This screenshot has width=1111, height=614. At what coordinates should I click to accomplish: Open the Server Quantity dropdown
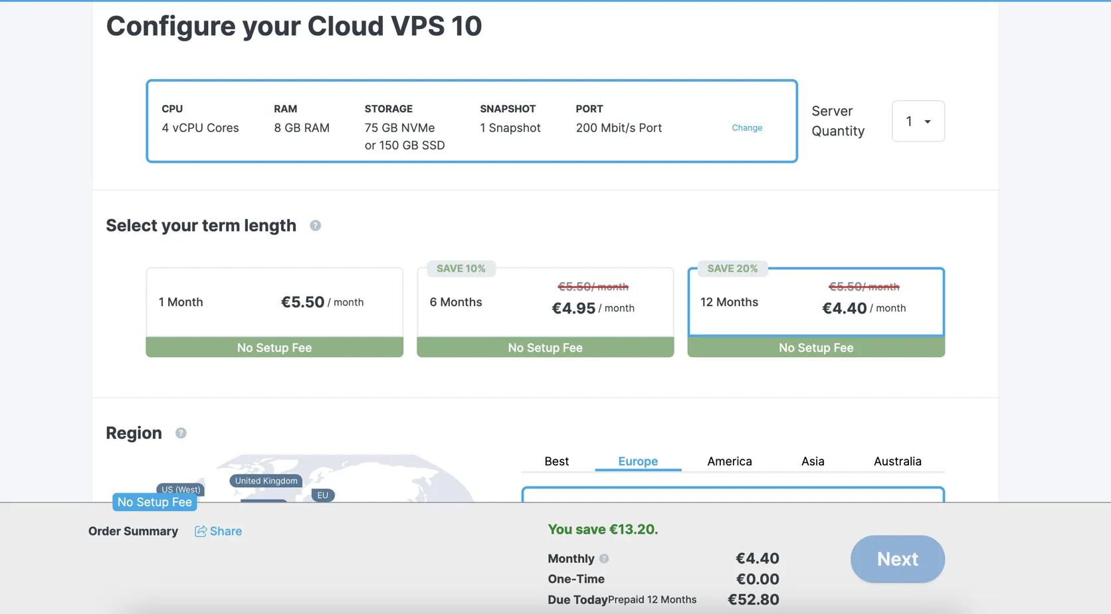(x=918, y=121)
